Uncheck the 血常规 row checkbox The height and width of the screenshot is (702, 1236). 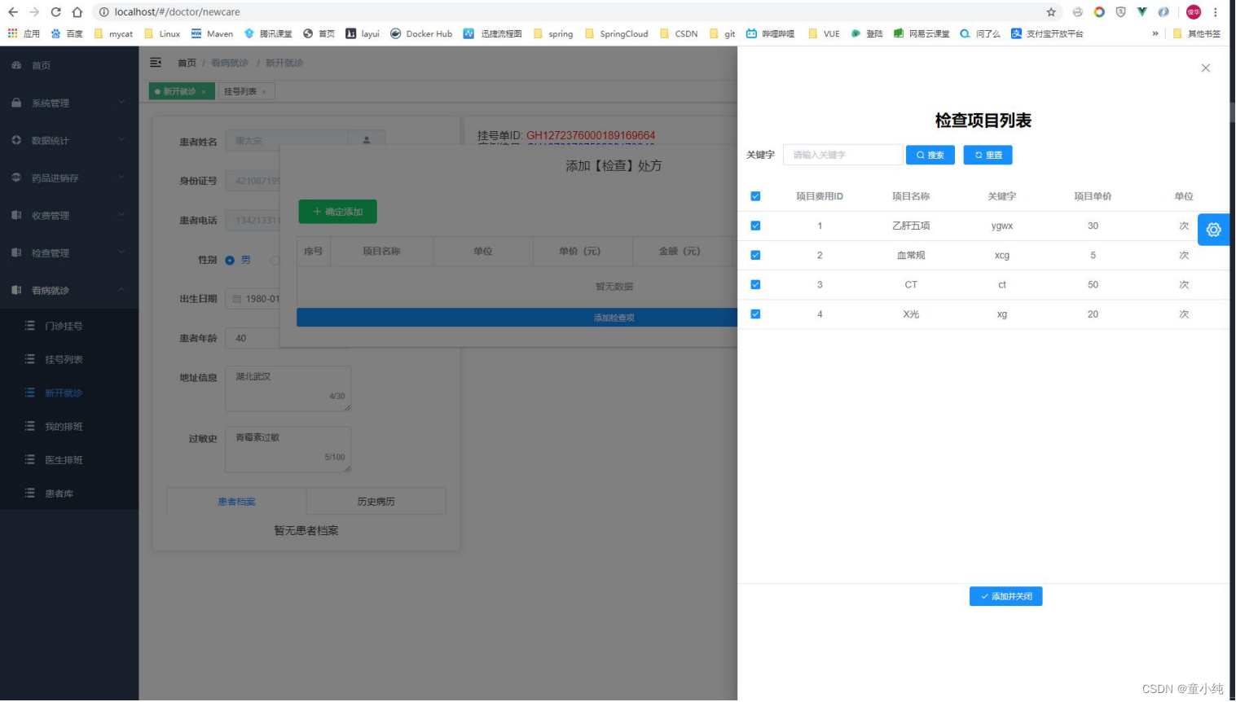pos(755,255)
